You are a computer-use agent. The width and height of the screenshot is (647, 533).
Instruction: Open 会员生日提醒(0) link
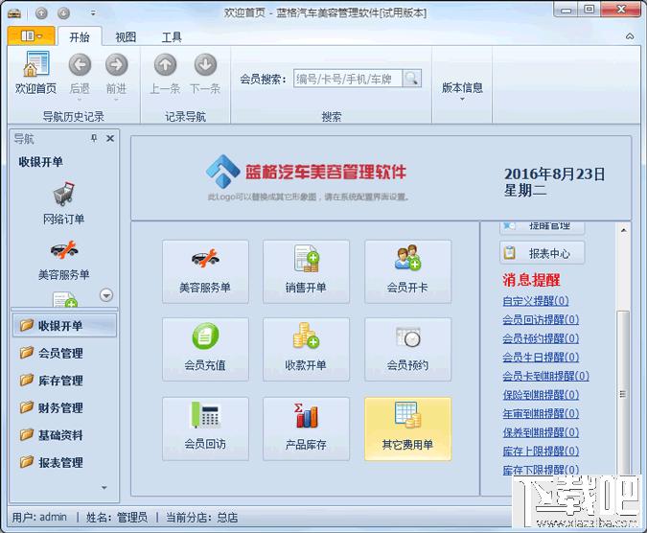click(541, 357)
